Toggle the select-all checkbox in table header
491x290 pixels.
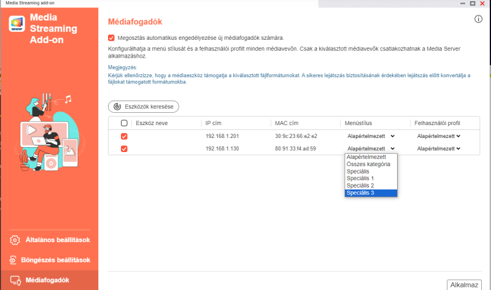pos(124,123)
